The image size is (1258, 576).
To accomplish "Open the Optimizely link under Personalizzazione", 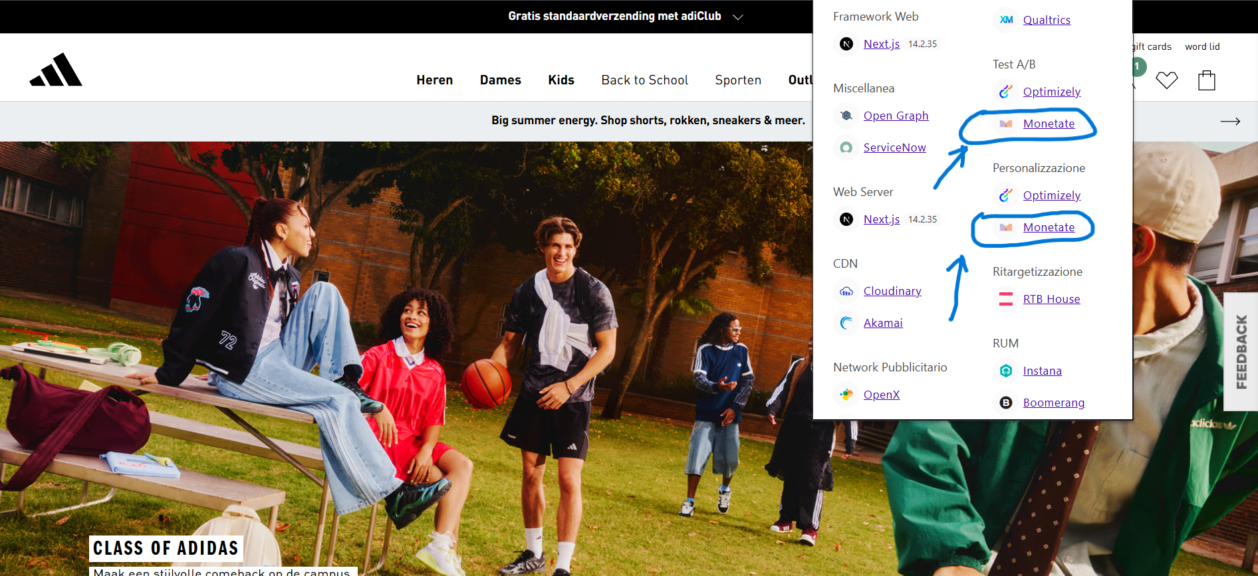I will click(1052, 195).
